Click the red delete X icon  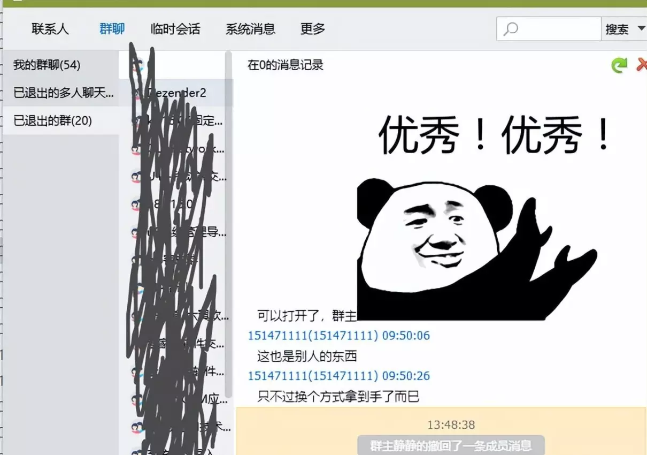click(x=641, y=65)
